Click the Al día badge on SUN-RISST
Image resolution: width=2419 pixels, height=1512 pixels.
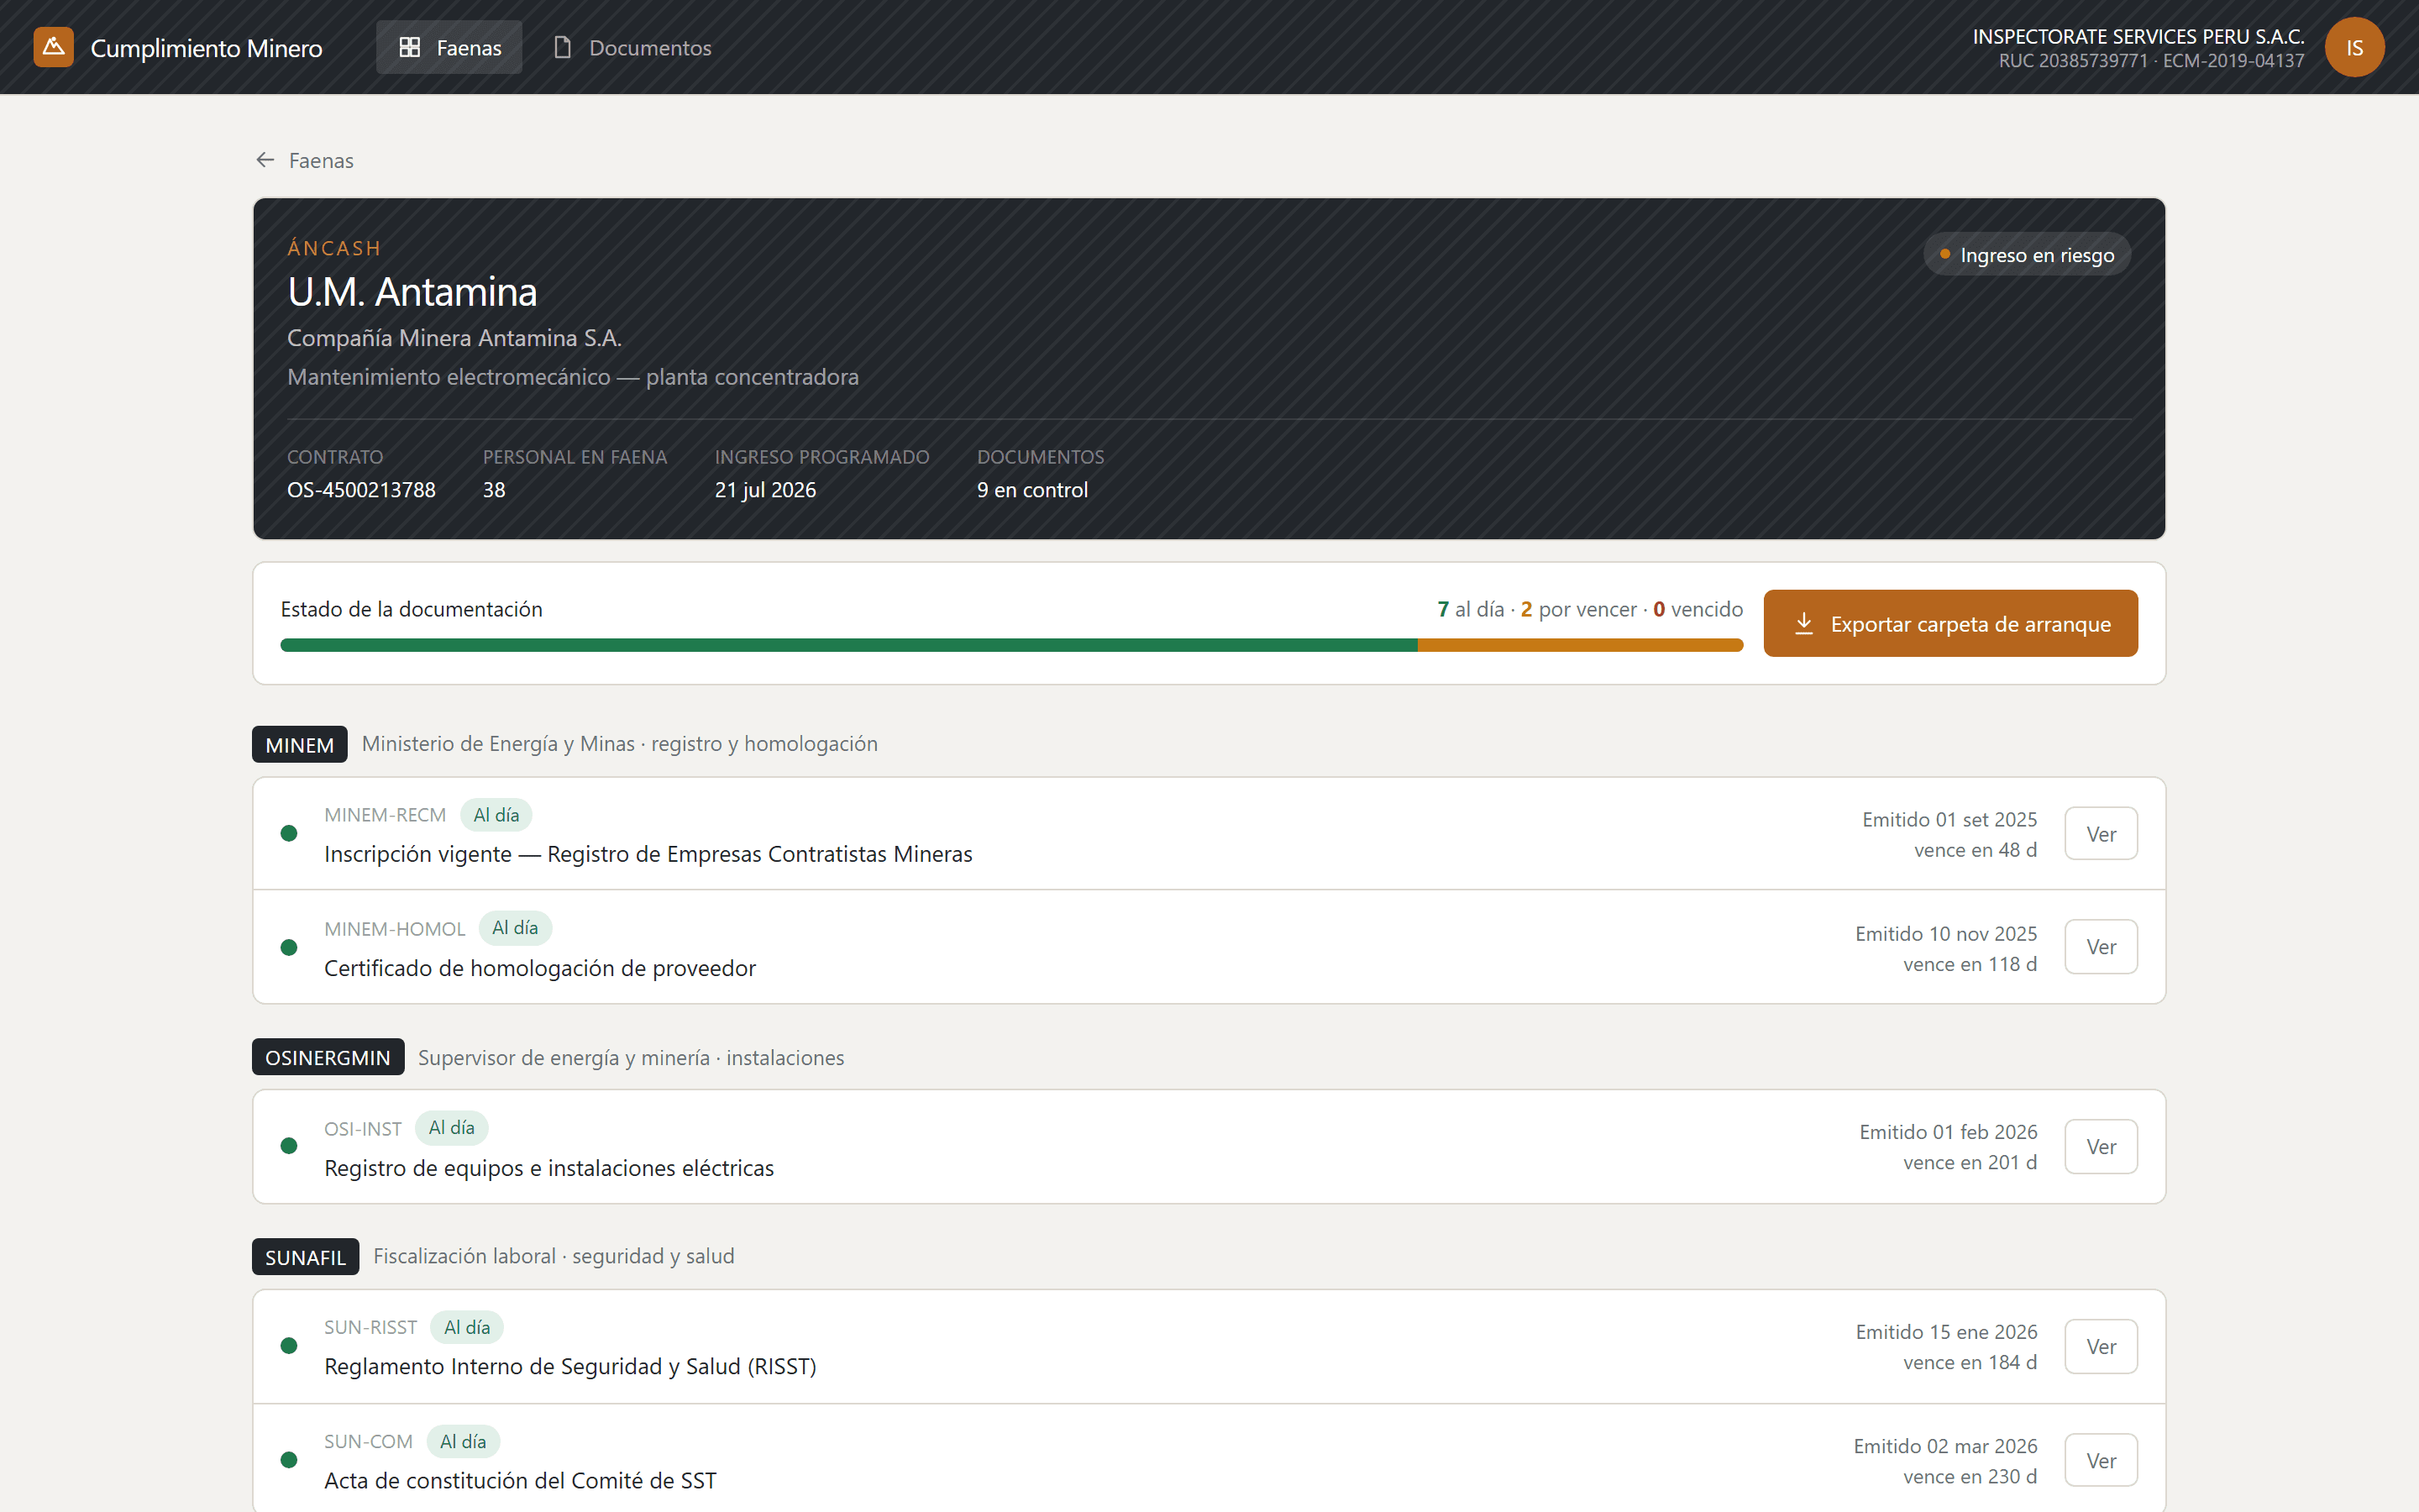[x=467, y=1328]
